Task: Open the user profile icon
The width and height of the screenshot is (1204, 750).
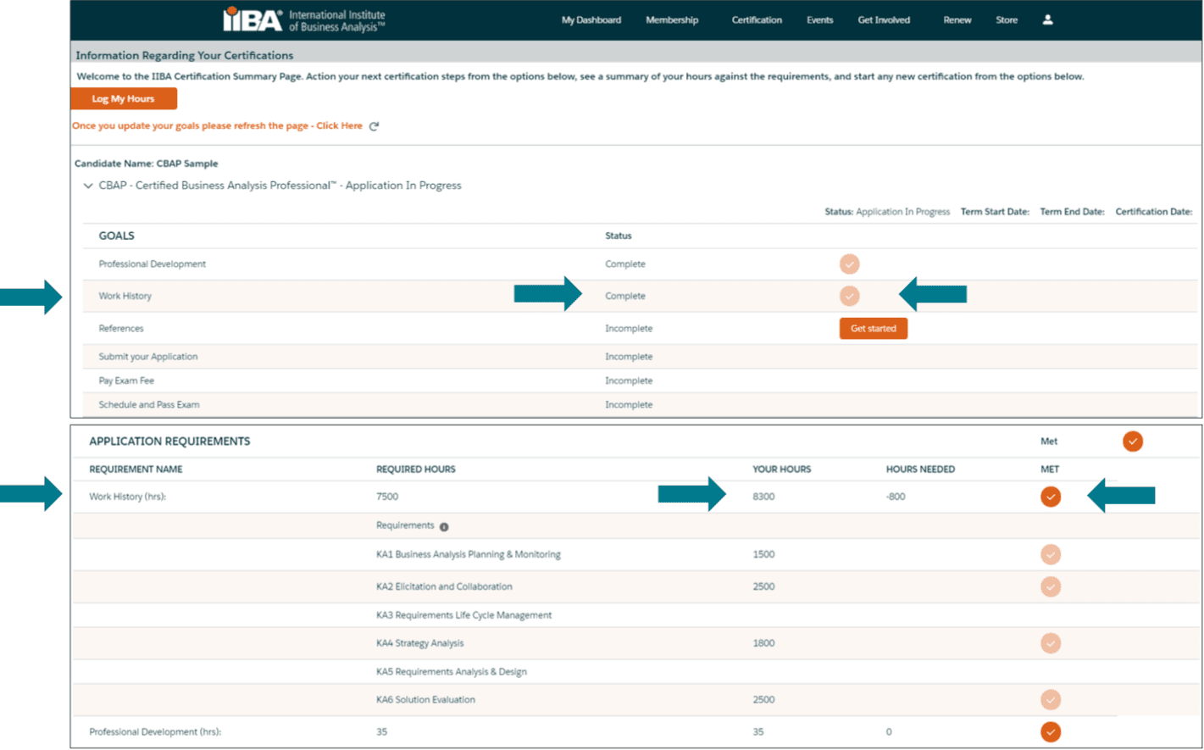Action: pyautogui.click(x=1048, y=19)
